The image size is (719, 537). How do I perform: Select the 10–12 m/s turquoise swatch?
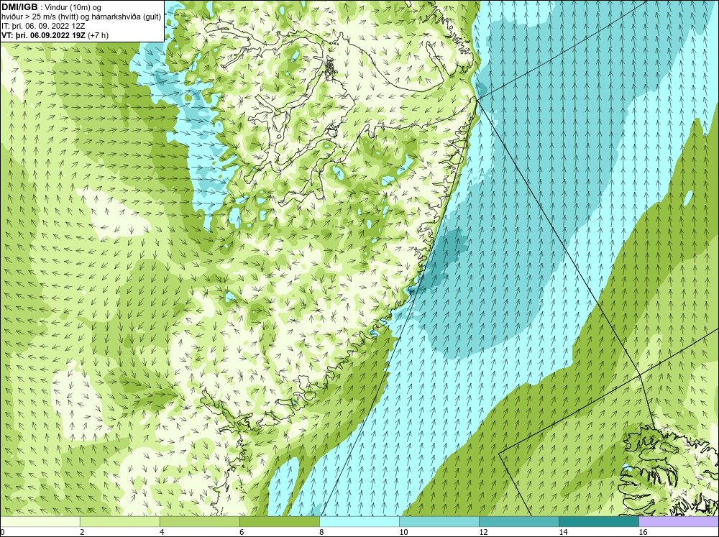tap(439, 521)
